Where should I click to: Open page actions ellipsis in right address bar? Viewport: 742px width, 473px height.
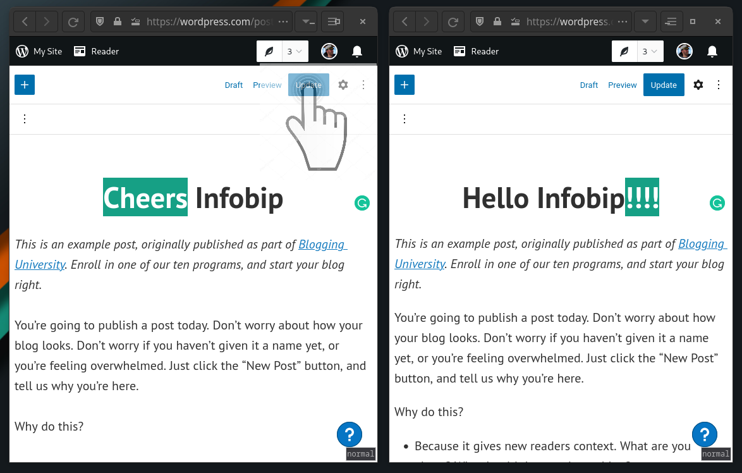pos(623,21)
